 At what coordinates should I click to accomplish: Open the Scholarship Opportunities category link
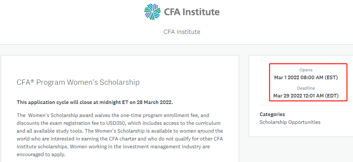[290, 122]
